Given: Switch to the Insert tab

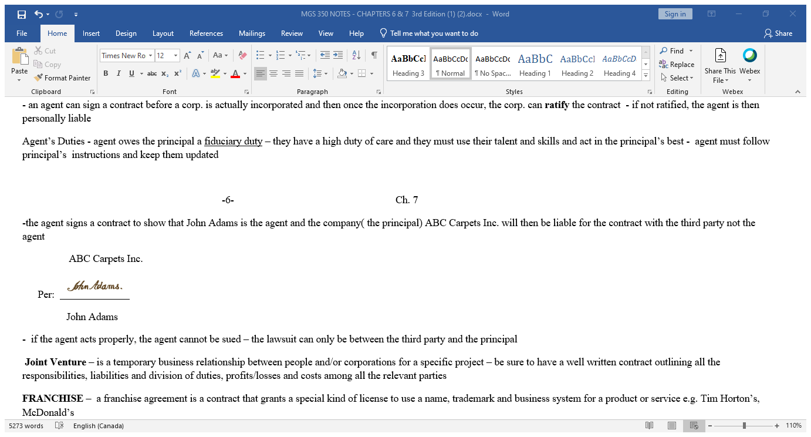Looking at the screenshot, I should tap(91, 33).
